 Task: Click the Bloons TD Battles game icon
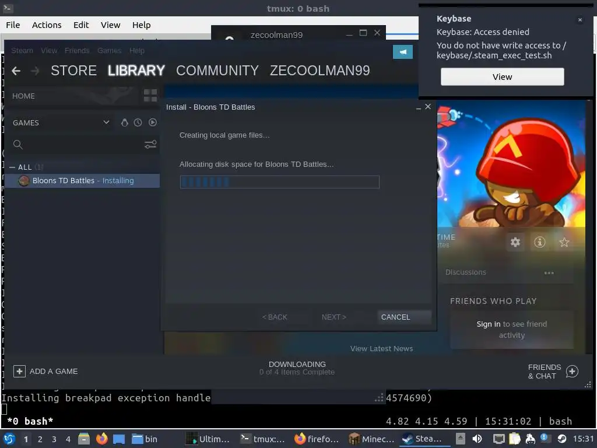click(24, 181)
